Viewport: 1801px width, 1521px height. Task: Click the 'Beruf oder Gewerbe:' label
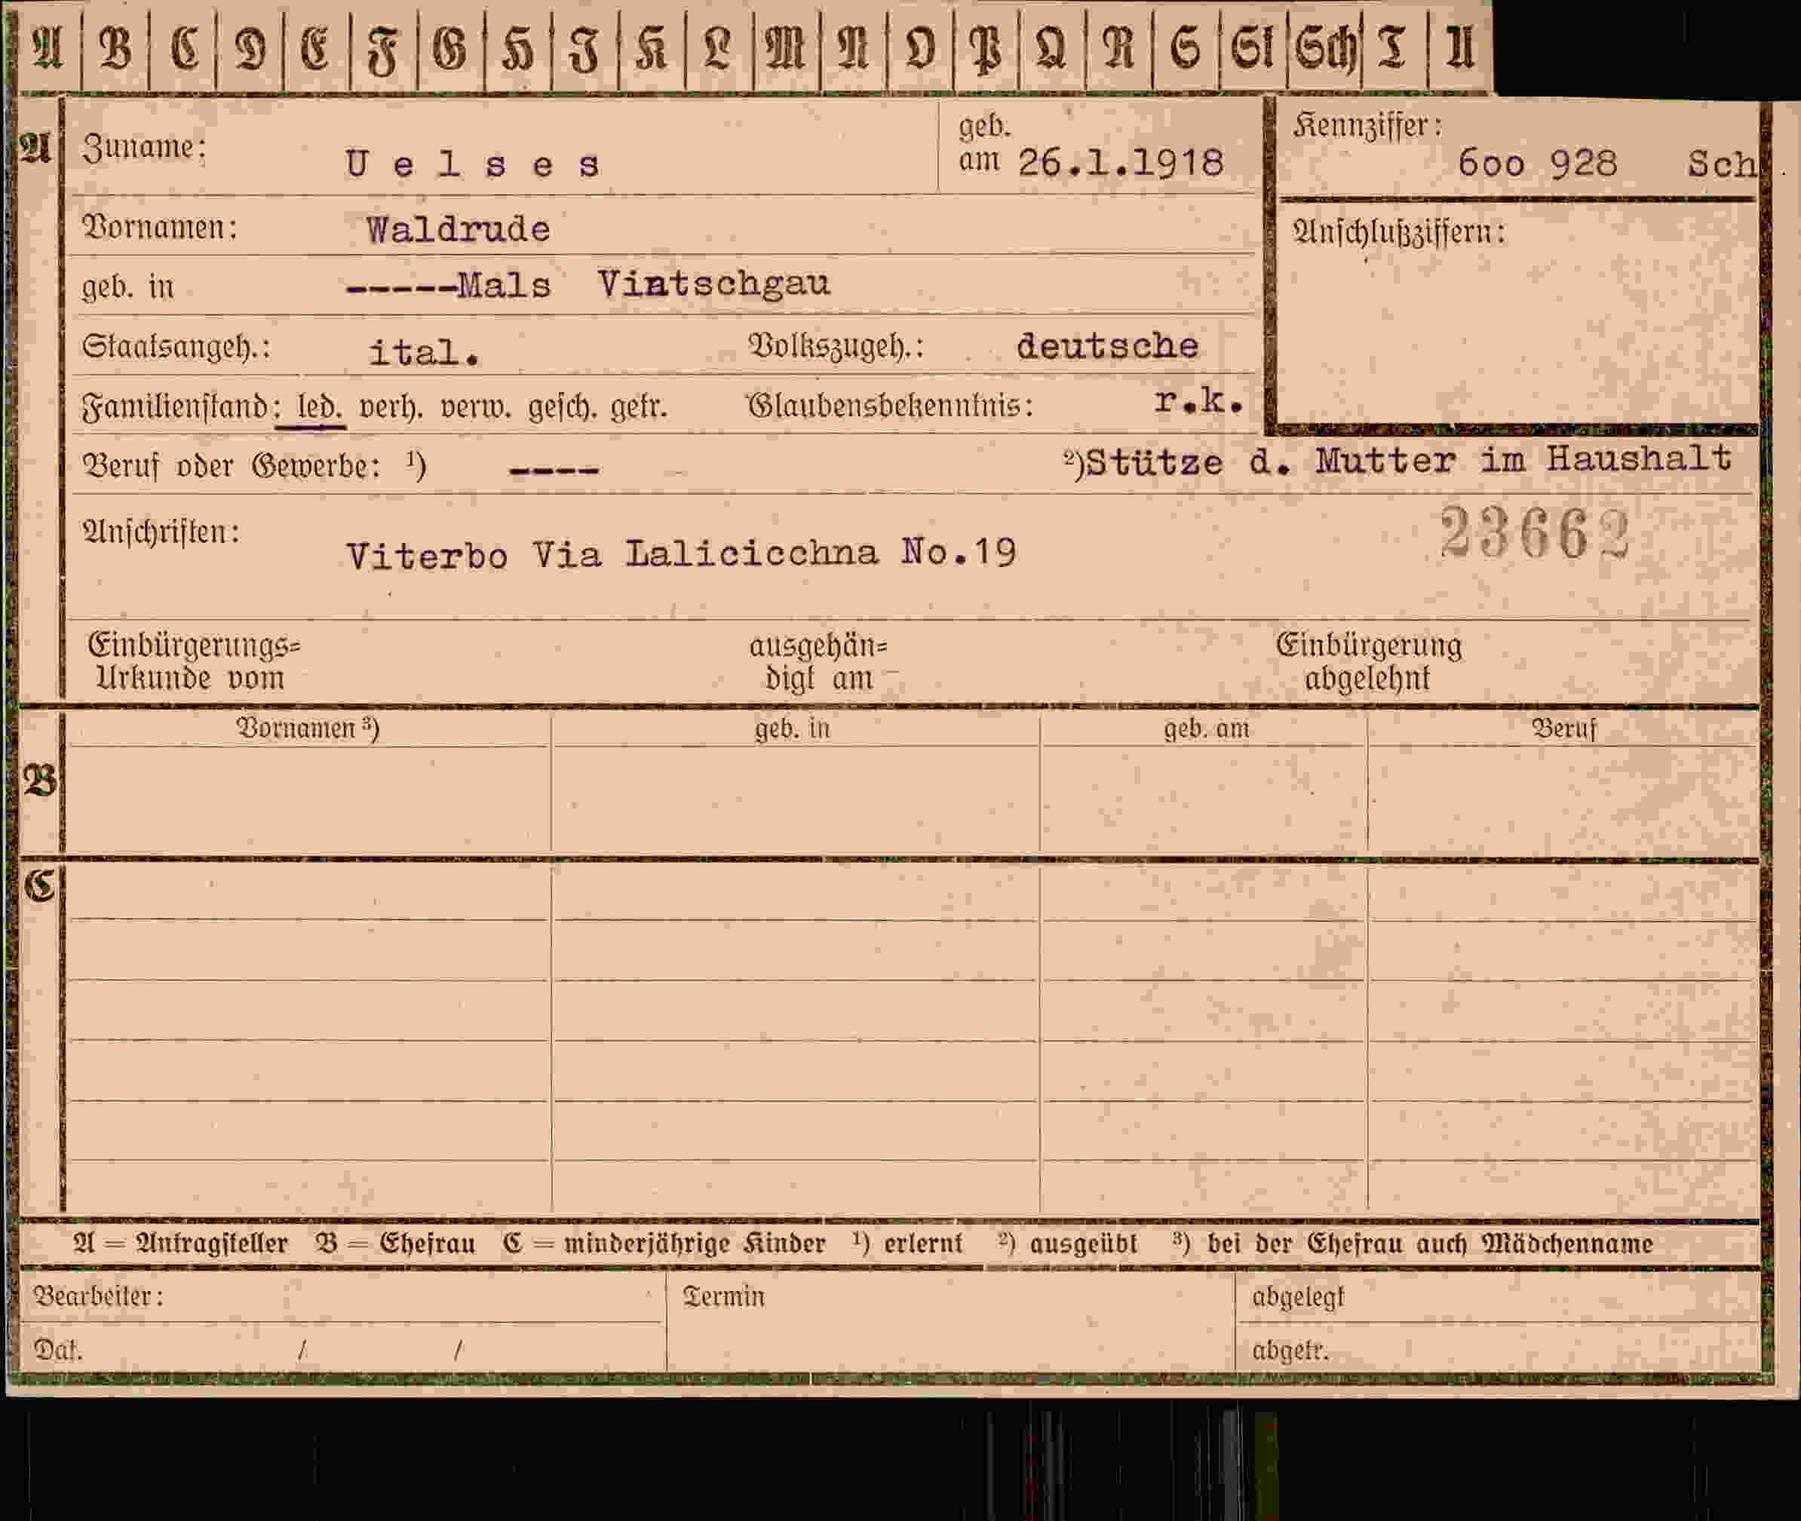pyautogui.click(x=231, y=467)
